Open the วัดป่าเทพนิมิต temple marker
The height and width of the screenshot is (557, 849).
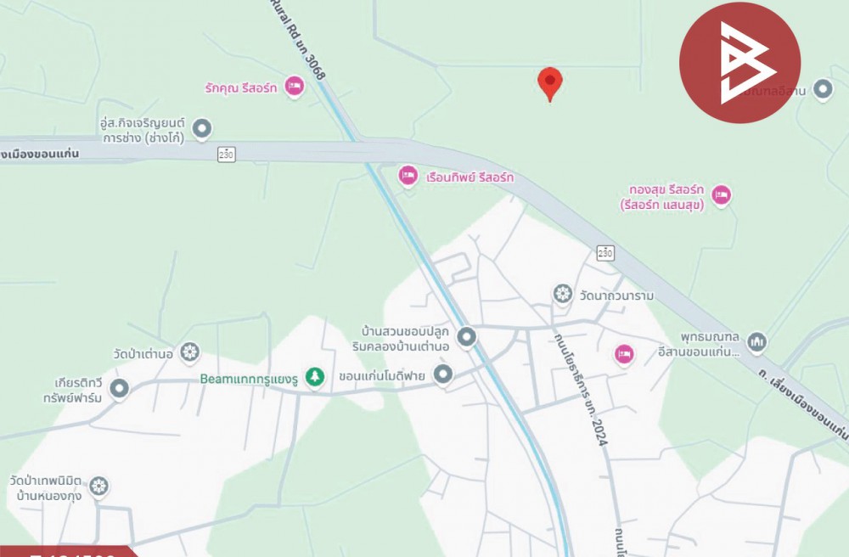[98, 487]
